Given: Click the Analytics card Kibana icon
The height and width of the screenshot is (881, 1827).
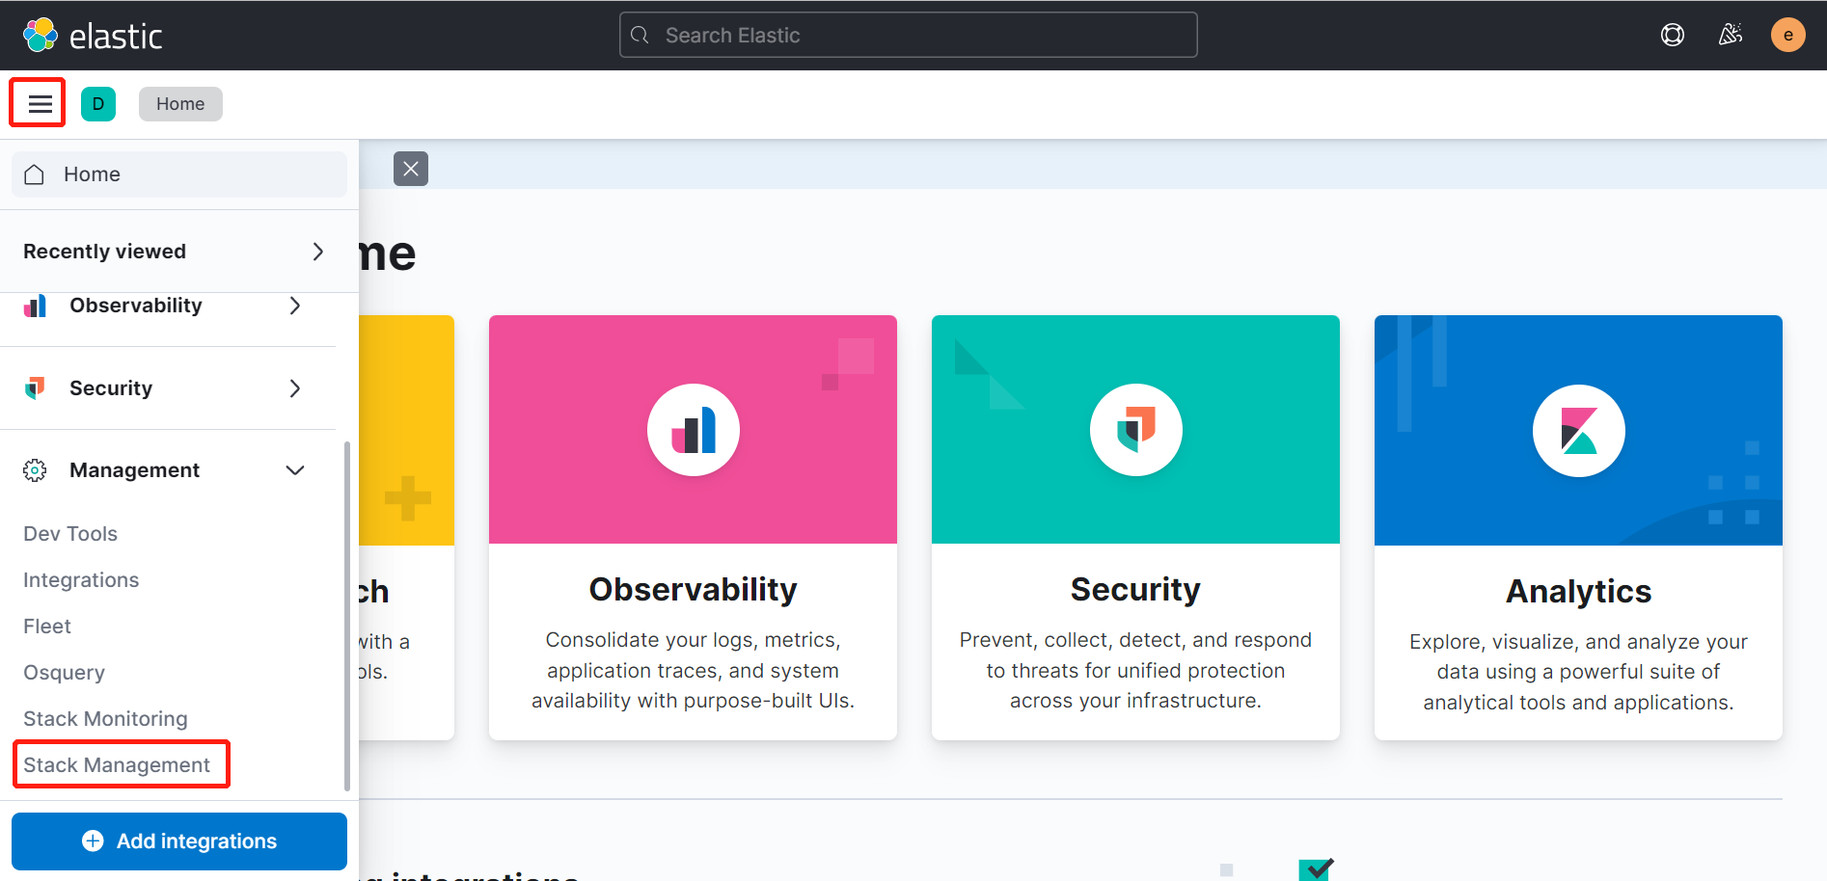Looking at the screenshot, I should 1579,431.
